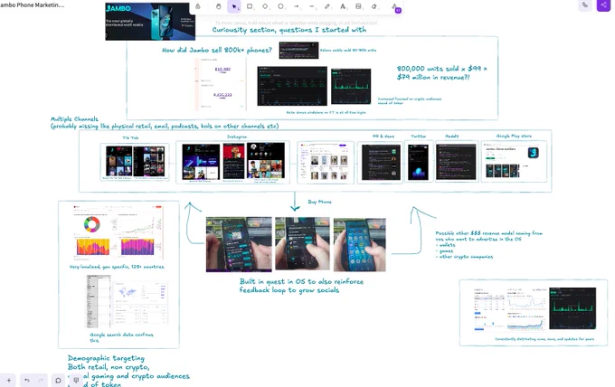Click the 'Demographic targeting' text block

coord(128,371)
